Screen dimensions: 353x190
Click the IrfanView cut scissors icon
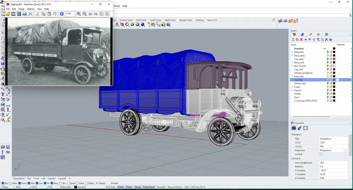[38, 14]
